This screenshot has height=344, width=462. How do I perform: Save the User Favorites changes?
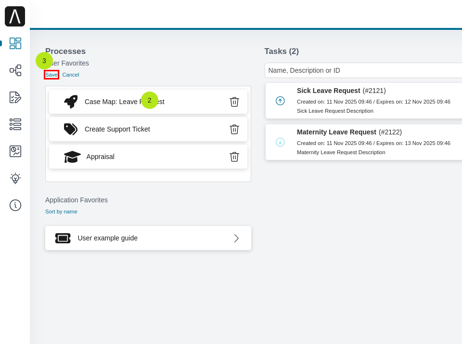[x=51, y=75]
